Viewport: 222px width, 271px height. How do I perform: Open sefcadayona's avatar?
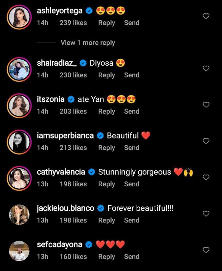(19, 251)
